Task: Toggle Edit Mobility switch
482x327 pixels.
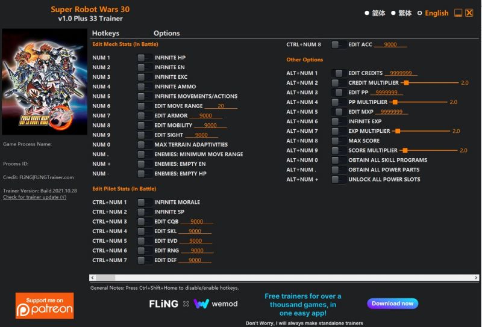Action: [145, 125]
